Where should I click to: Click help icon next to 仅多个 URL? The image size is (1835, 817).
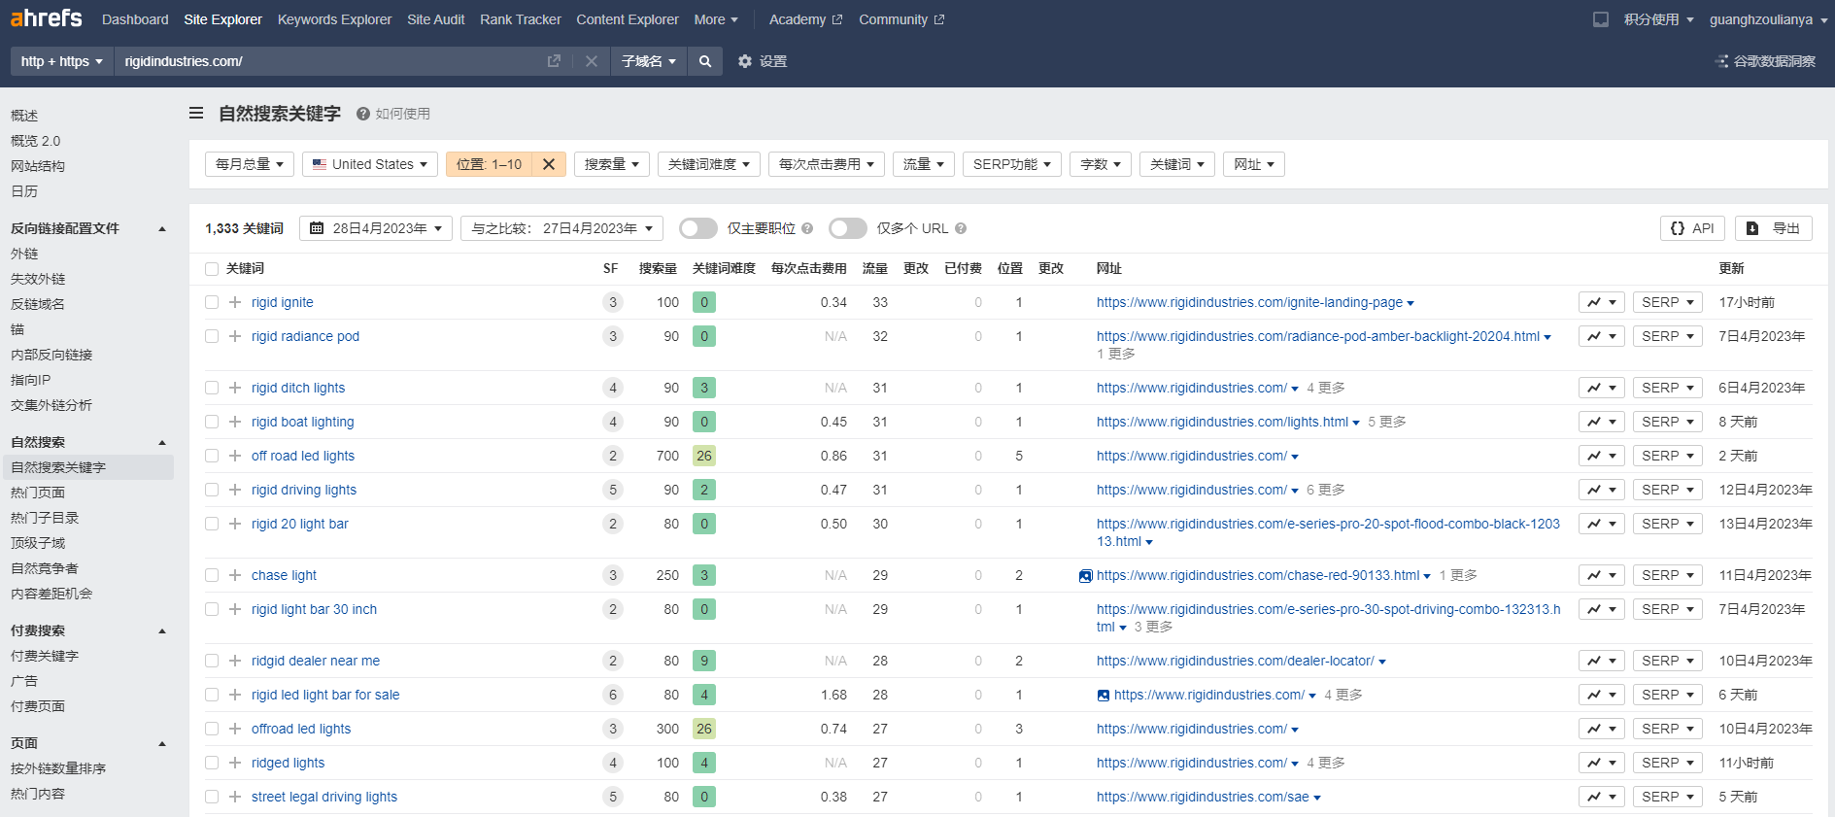[961, 228]
